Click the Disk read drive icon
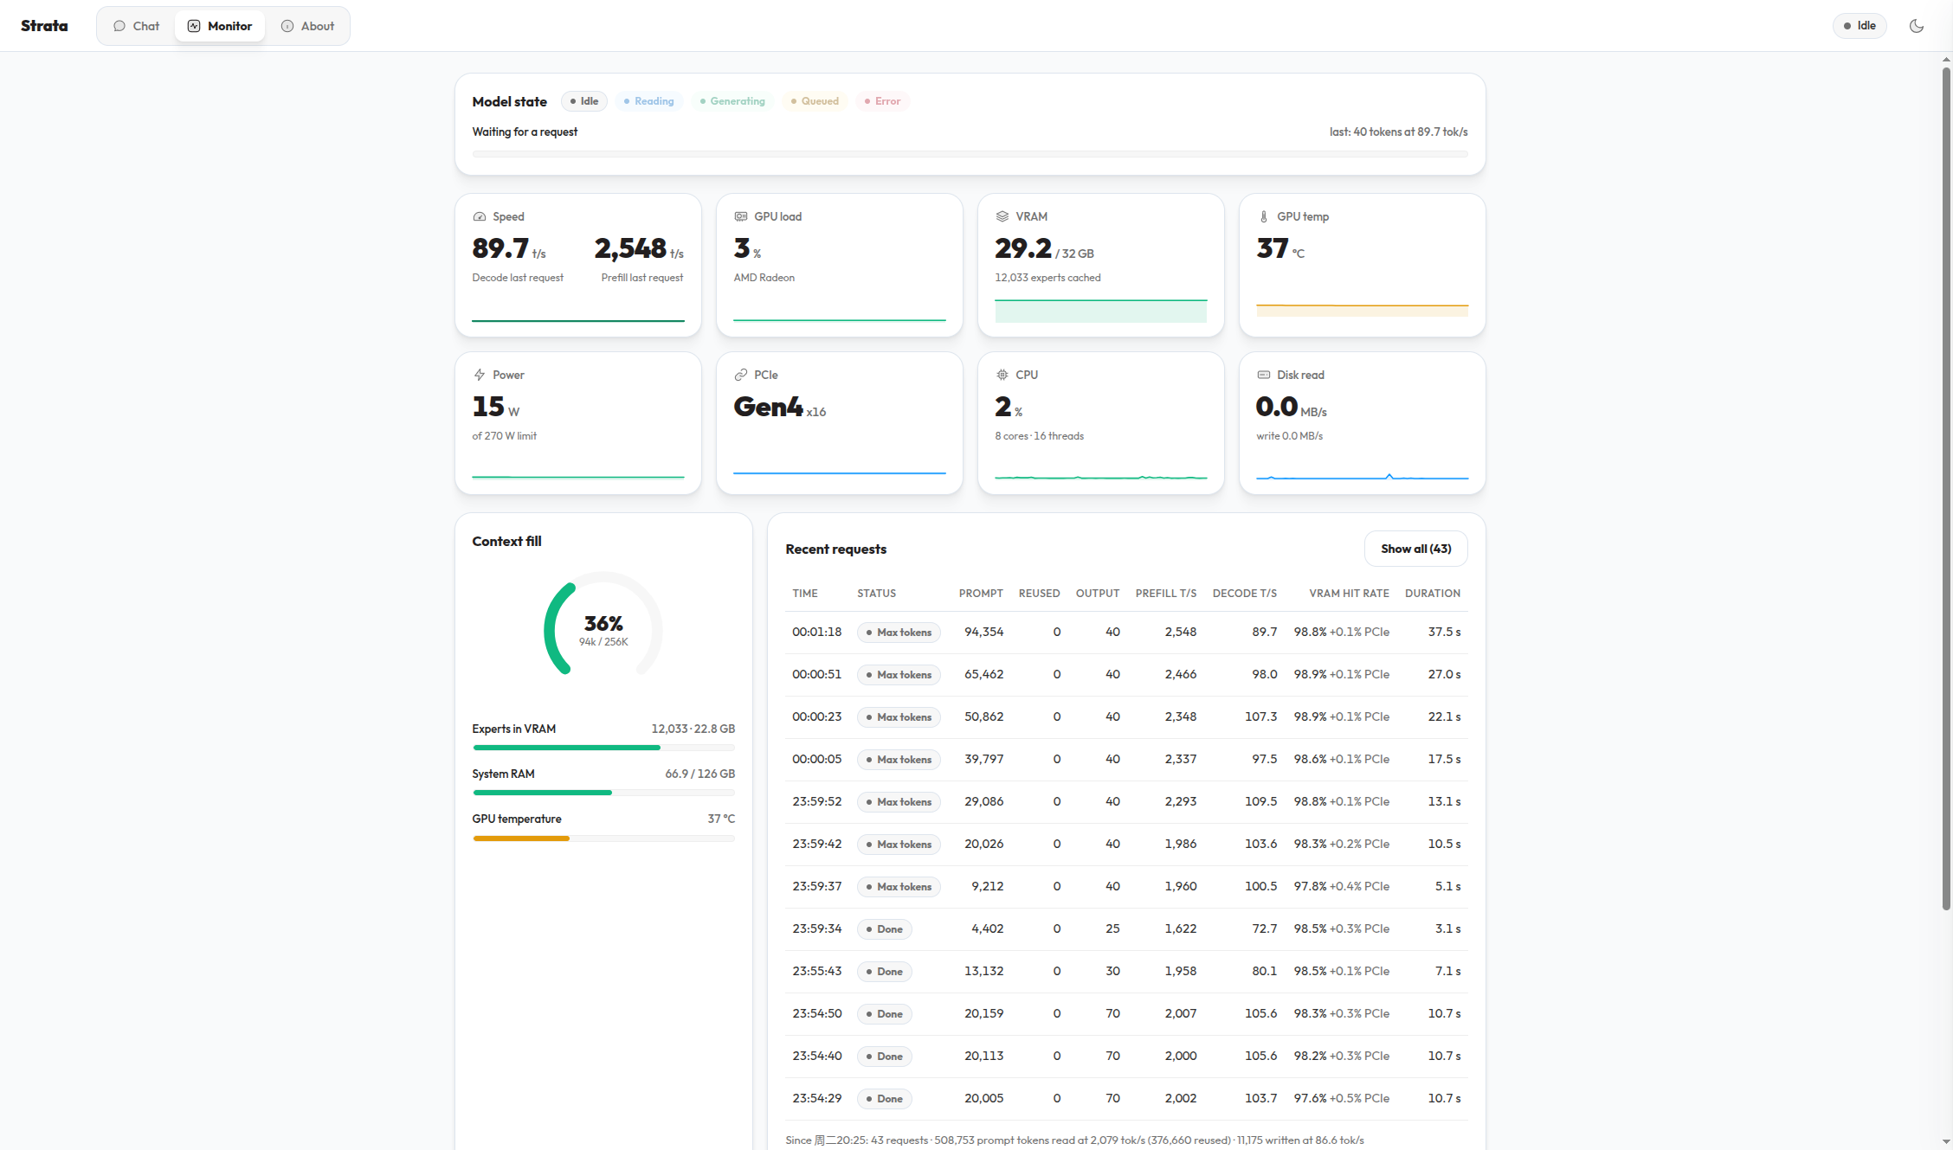Screen dimensions: 1953x1150 click(x=1264, y=375)
